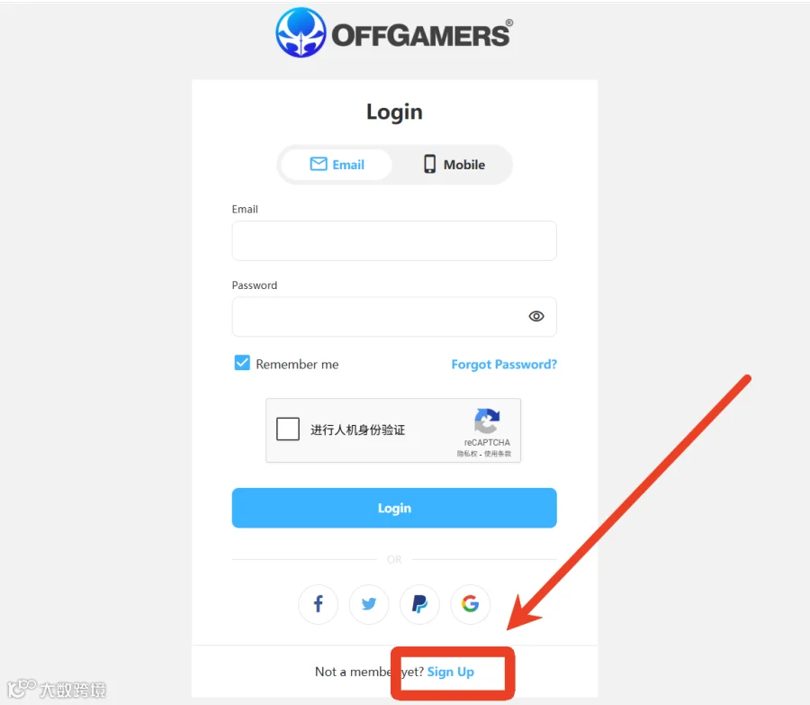Tick the reCAPTCHA verification checkbox
810x705 pixels.
coord(288,429)
